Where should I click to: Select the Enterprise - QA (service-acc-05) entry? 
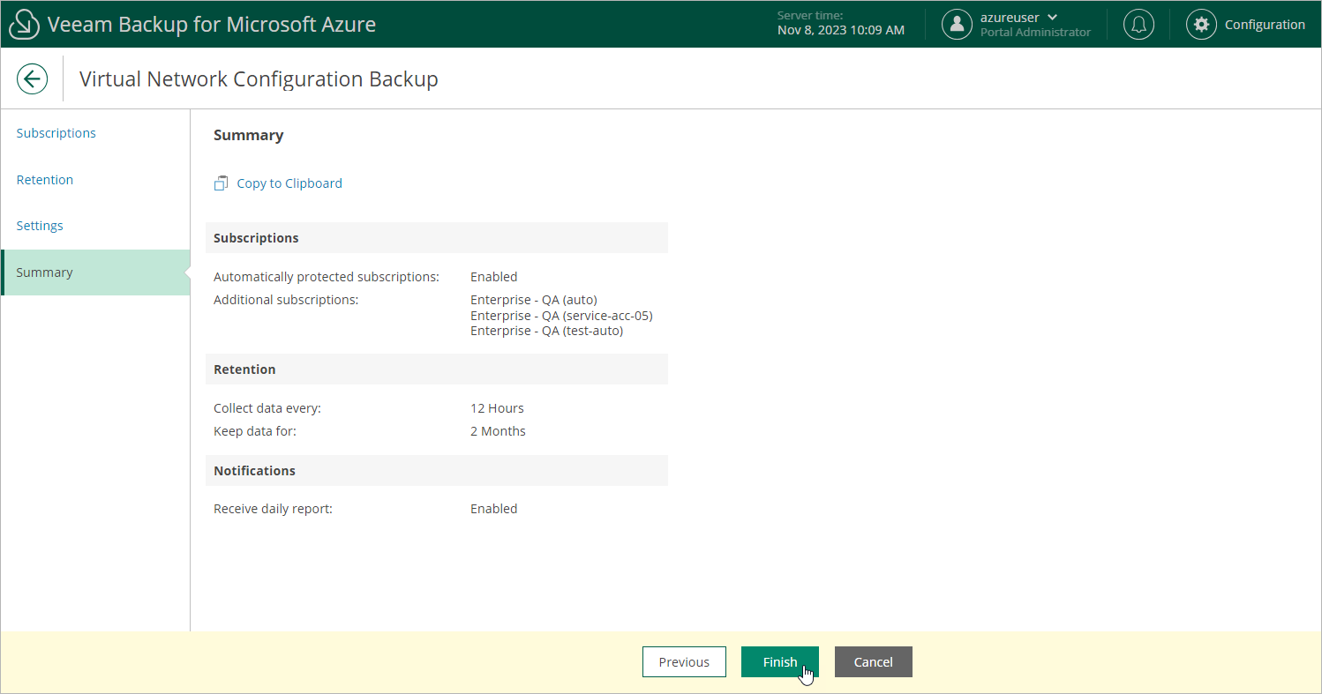[x=561, y=316]
